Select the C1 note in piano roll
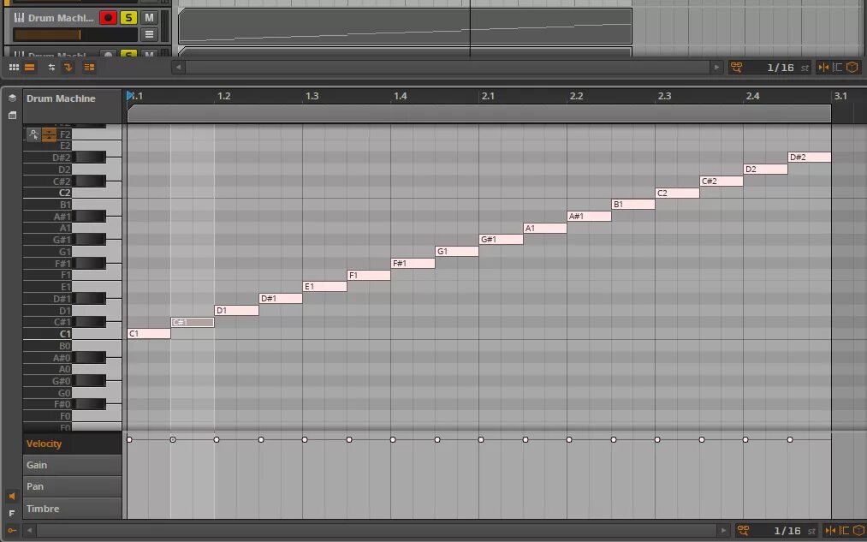 [x=149, y=333]
